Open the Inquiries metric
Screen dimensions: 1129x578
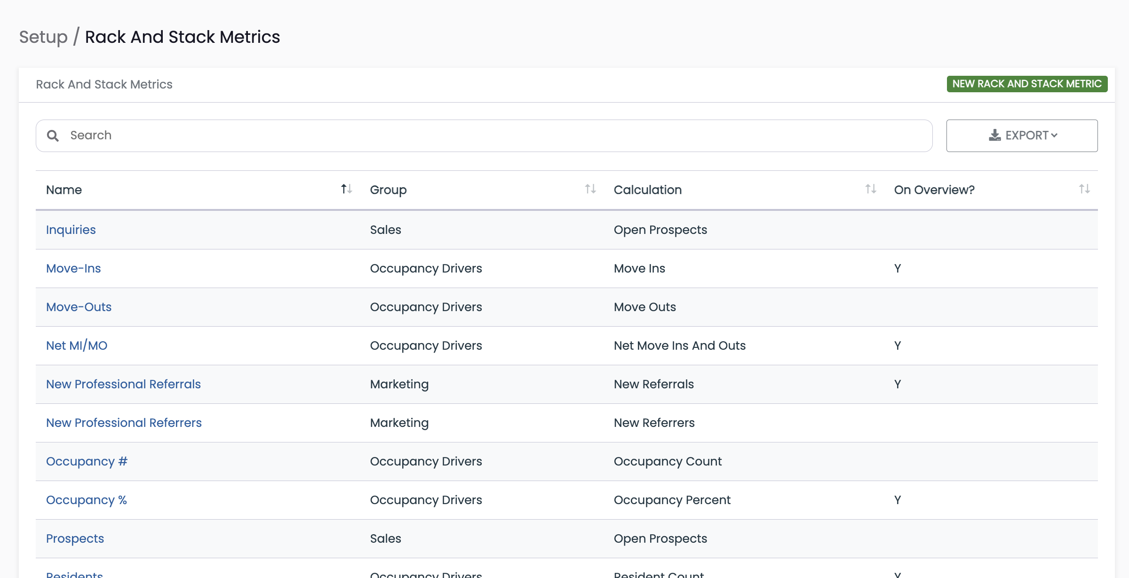71,230
